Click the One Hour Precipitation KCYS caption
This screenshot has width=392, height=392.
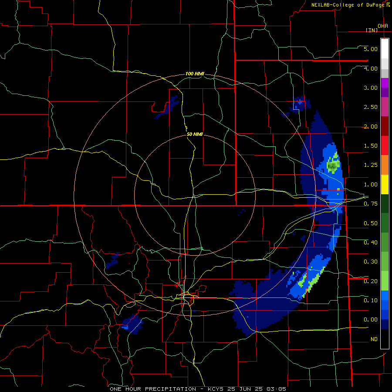(x=198, y=389)
